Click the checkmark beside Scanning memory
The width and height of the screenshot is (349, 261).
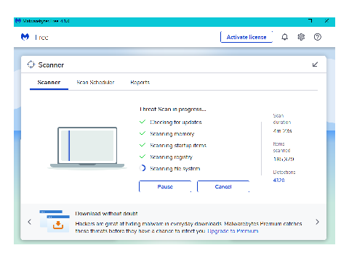point(143,133)
